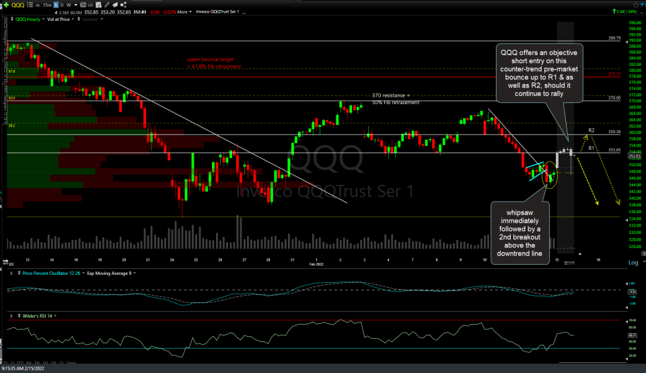Viewport: 646px width, 373px height.
Task: Click the chart template 'Tc' icon
Action: [x=83, y=5]
